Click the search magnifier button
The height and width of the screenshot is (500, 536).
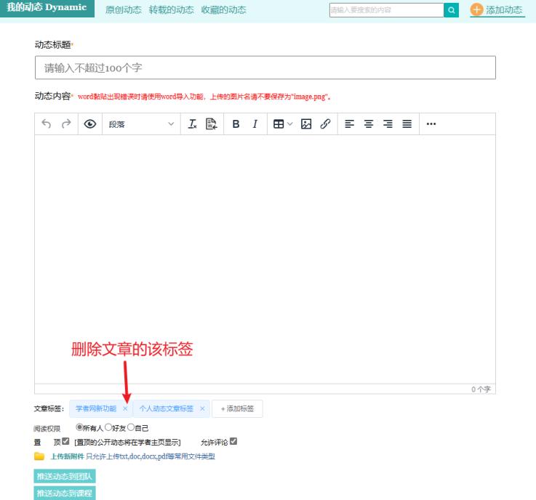point(452,10)
